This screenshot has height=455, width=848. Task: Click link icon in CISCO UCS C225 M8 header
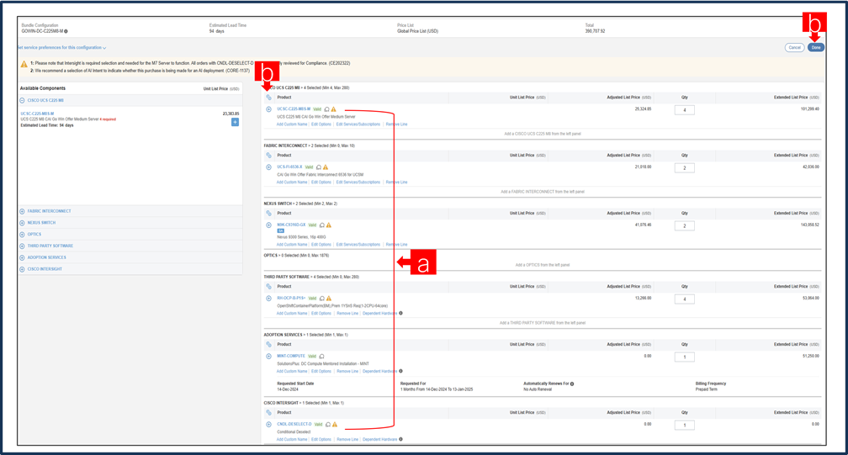point(269,98)
